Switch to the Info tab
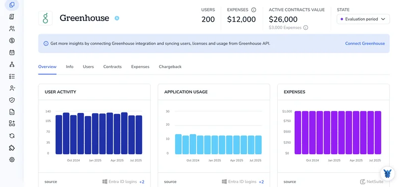Image resolution: width=404 pixels, height=187 pixels. (70, 67)
